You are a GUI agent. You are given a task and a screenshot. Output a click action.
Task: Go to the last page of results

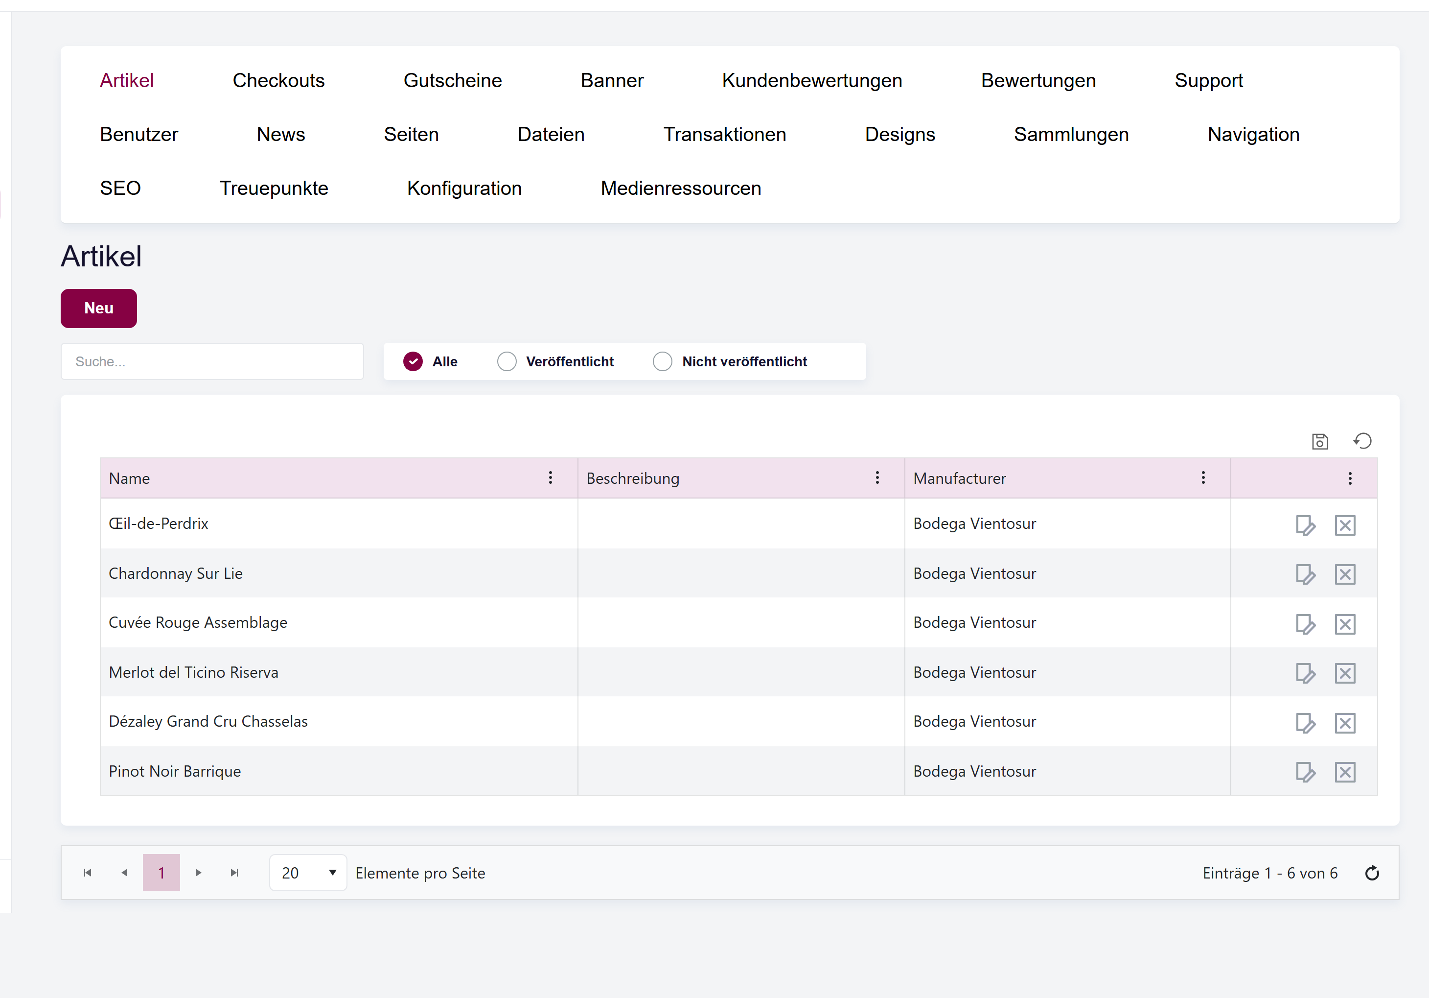(x=234, y=872)
